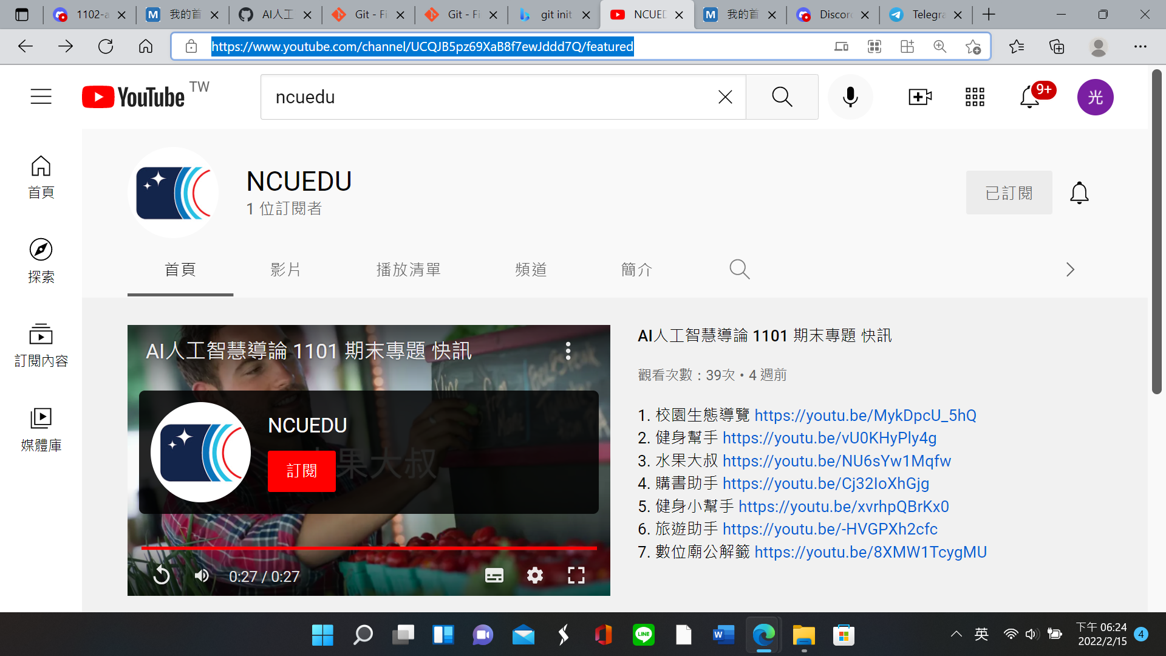Open the hamburger menu

41,97
